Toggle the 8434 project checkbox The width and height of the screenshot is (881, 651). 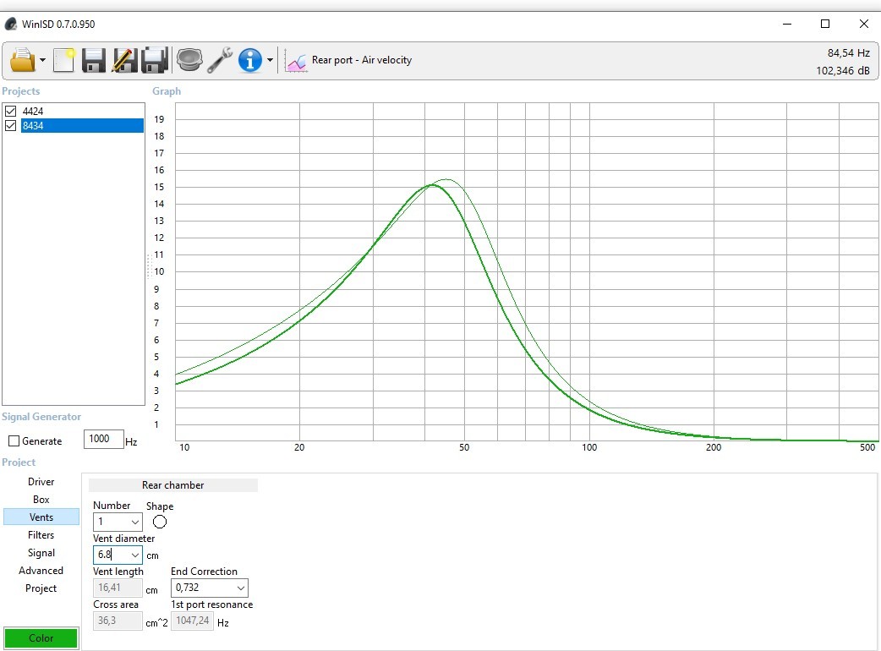pos(11,125)
